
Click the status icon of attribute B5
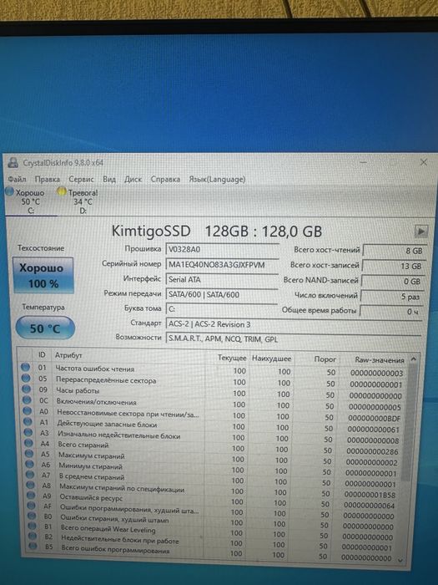pos(33,547)
